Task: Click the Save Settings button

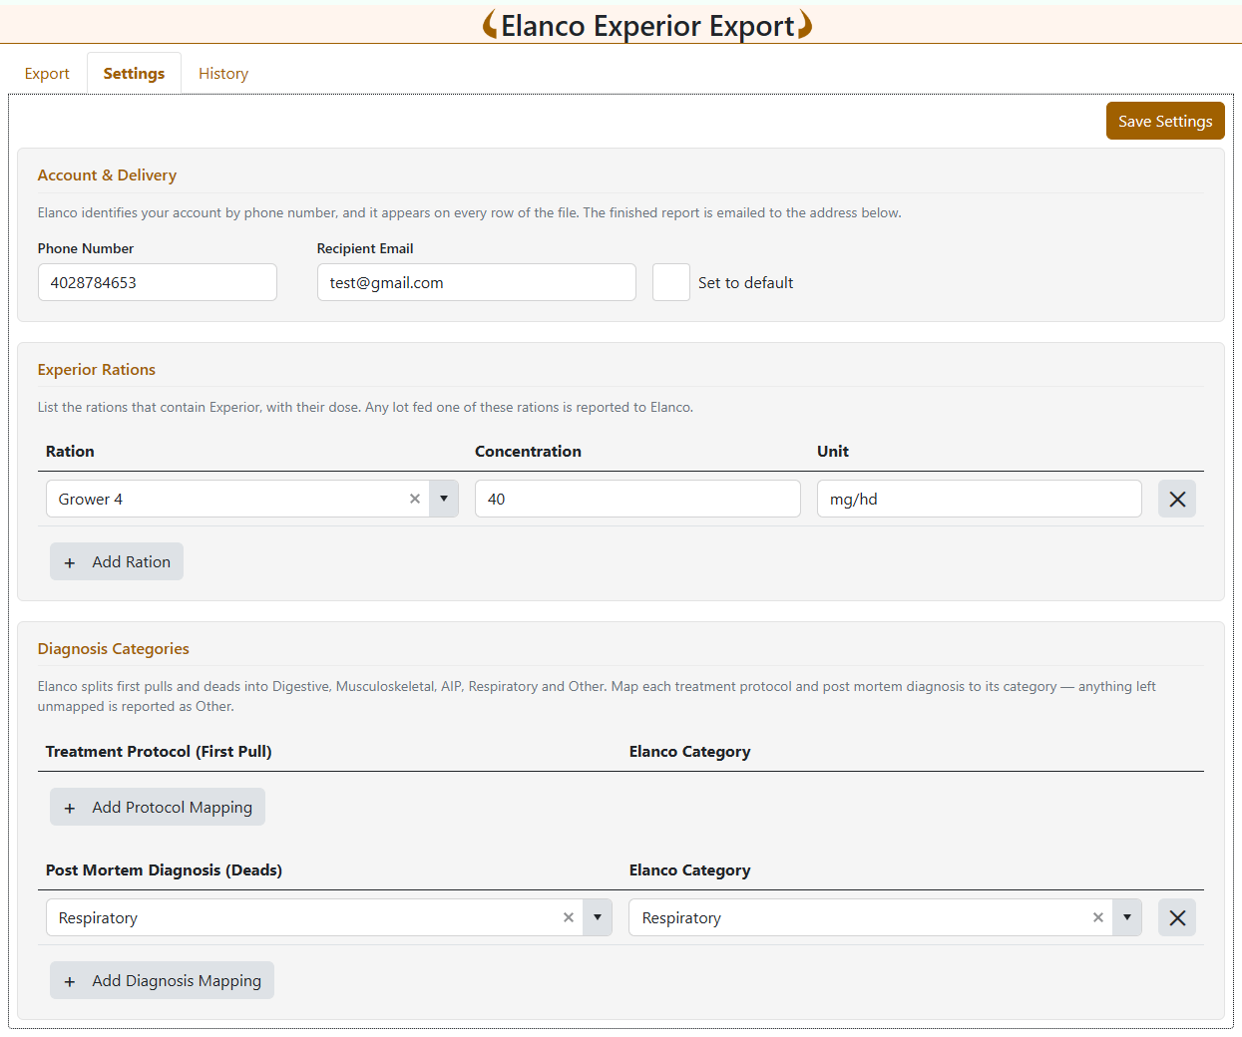Action: tap(1165, 121)
